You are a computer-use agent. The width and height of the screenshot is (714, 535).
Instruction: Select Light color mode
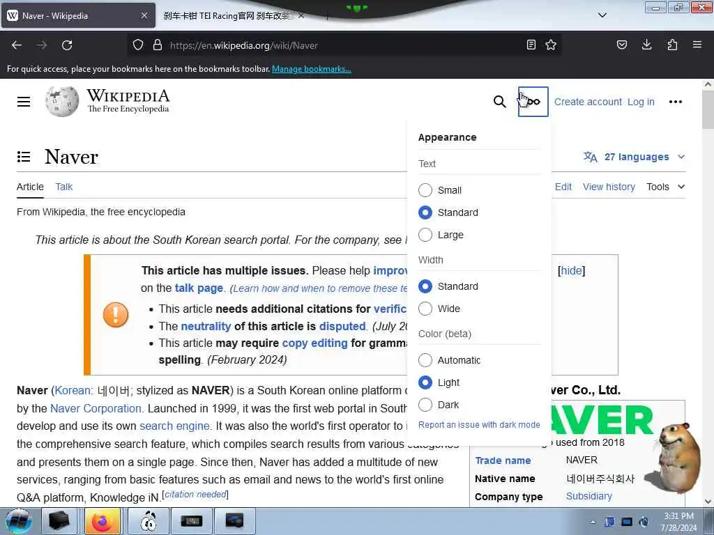[x=425, y=382]
